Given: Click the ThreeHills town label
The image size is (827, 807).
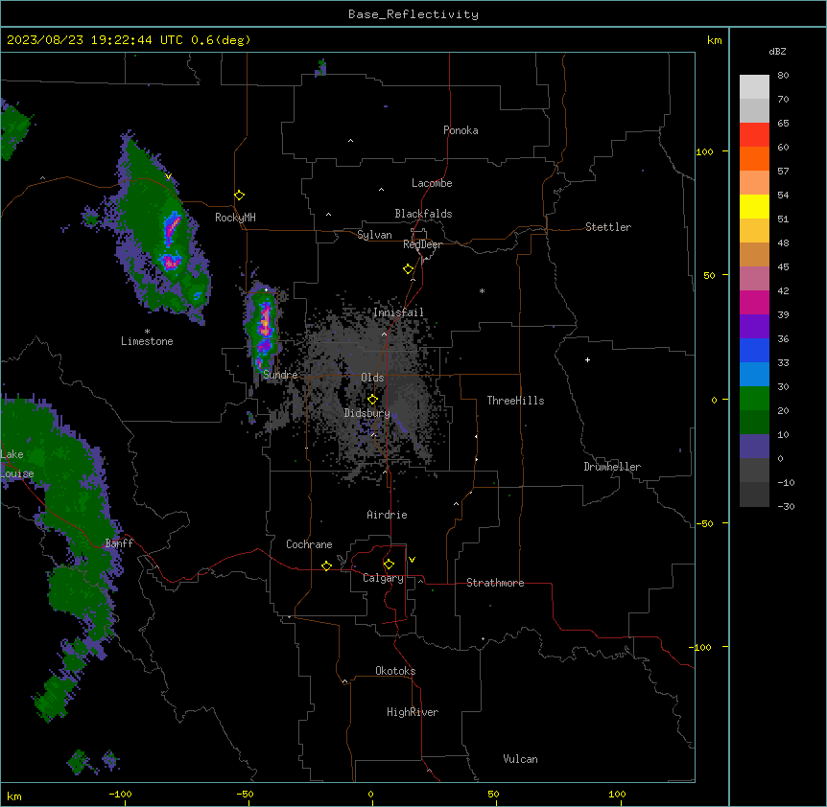Looking at the screenshot, I should 515,401.
